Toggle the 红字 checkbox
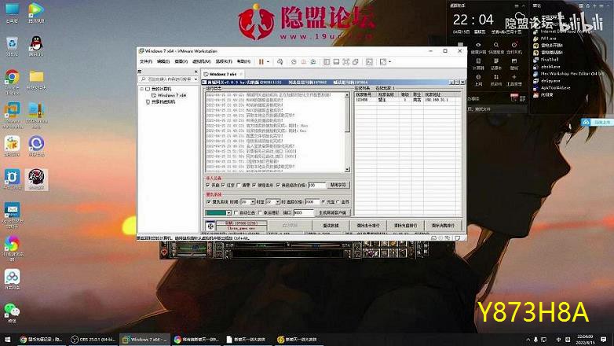The height and width of the screenshot is (346, 614). point(223,185)
